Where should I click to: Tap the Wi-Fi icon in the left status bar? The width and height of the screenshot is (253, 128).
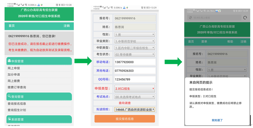(x=26, y=5)
